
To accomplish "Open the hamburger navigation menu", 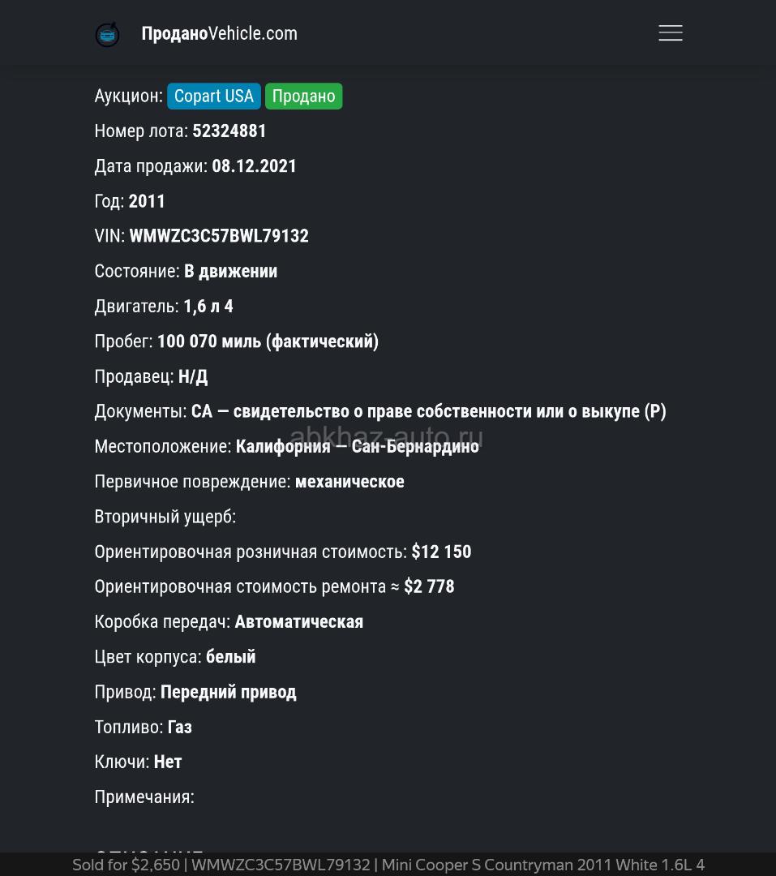I will pyautogui.click(x=670, y=33).
